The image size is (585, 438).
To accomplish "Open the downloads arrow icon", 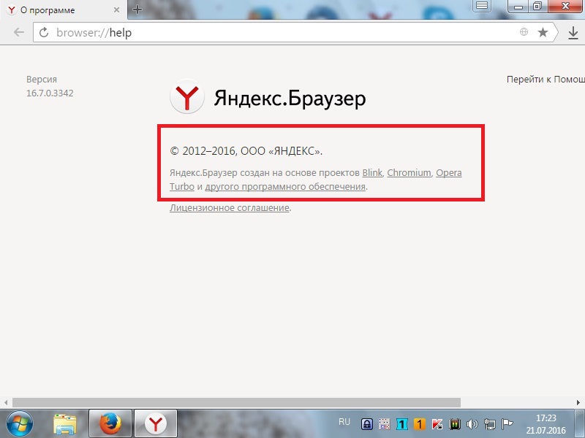I will click(573, 33).
